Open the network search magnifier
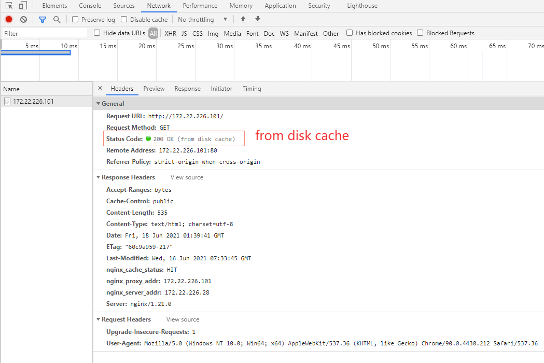The image size is (544, 363). click(x=57, y=19)
